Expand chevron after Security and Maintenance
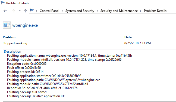This screenshot has width=176, height=102. click(x=141, y=11)
